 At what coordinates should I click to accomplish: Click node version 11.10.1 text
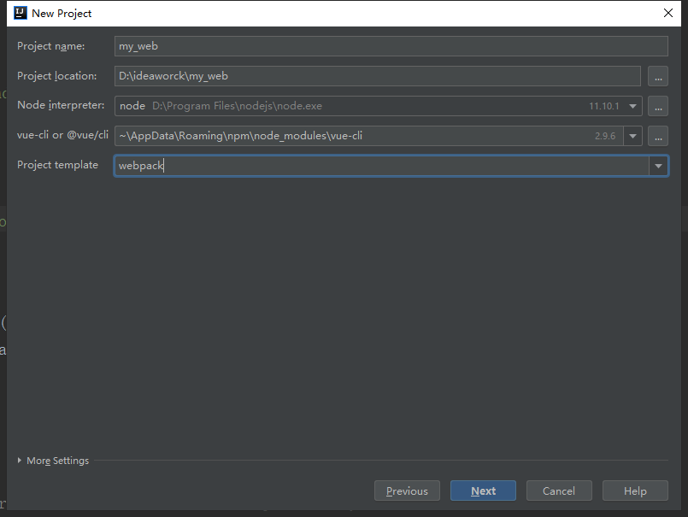click(x=603, y=106)
